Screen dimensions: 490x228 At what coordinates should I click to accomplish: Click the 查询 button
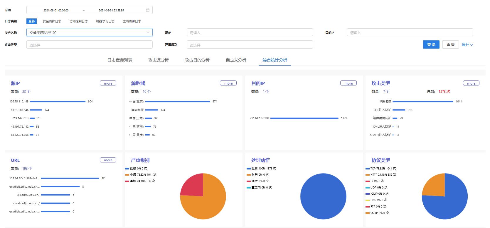(x=431, y=44)
